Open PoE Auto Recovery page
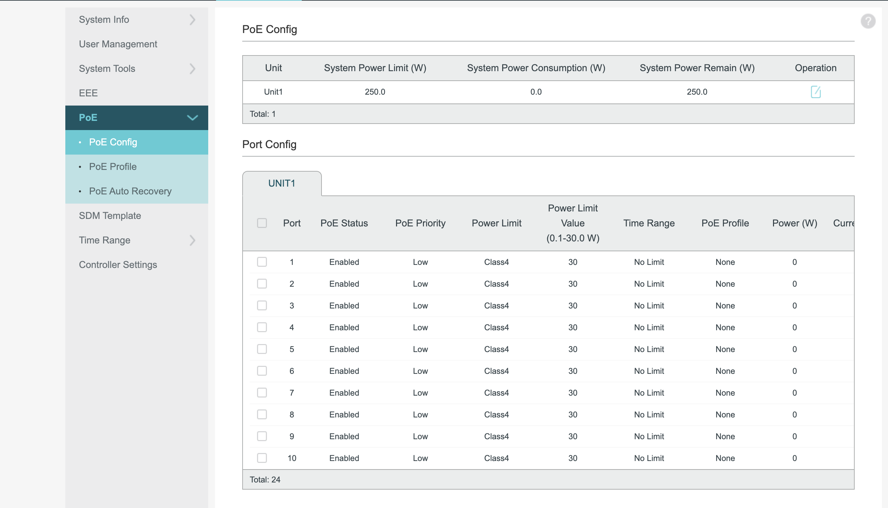The image size is (888, 508). (x=130, y=191)
